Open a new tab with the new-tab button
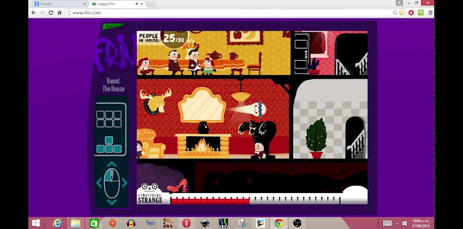This screenshot has height=229, width=463. pos(151,4)
